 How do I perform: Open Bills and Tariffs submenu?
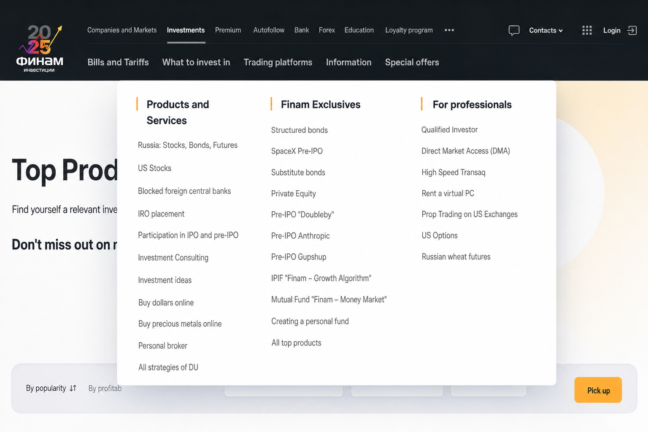pos(118,62)
